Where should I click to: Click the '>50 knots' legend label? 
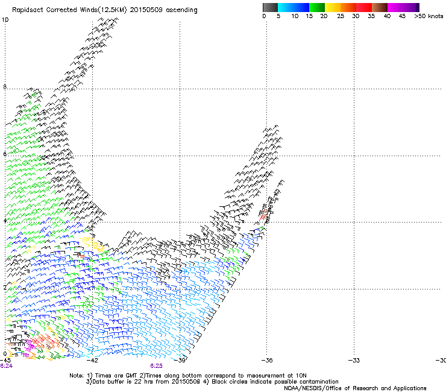(x=429, y=16)
